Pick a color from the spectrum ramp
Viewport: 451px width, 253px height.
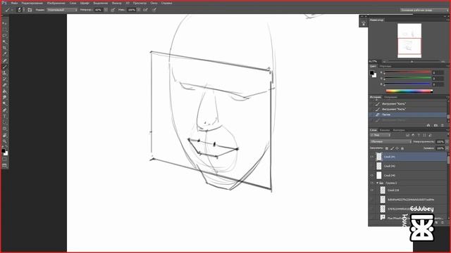tap(409, 91)
